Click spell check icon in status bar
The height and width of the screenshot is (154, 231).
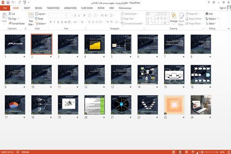18,152
